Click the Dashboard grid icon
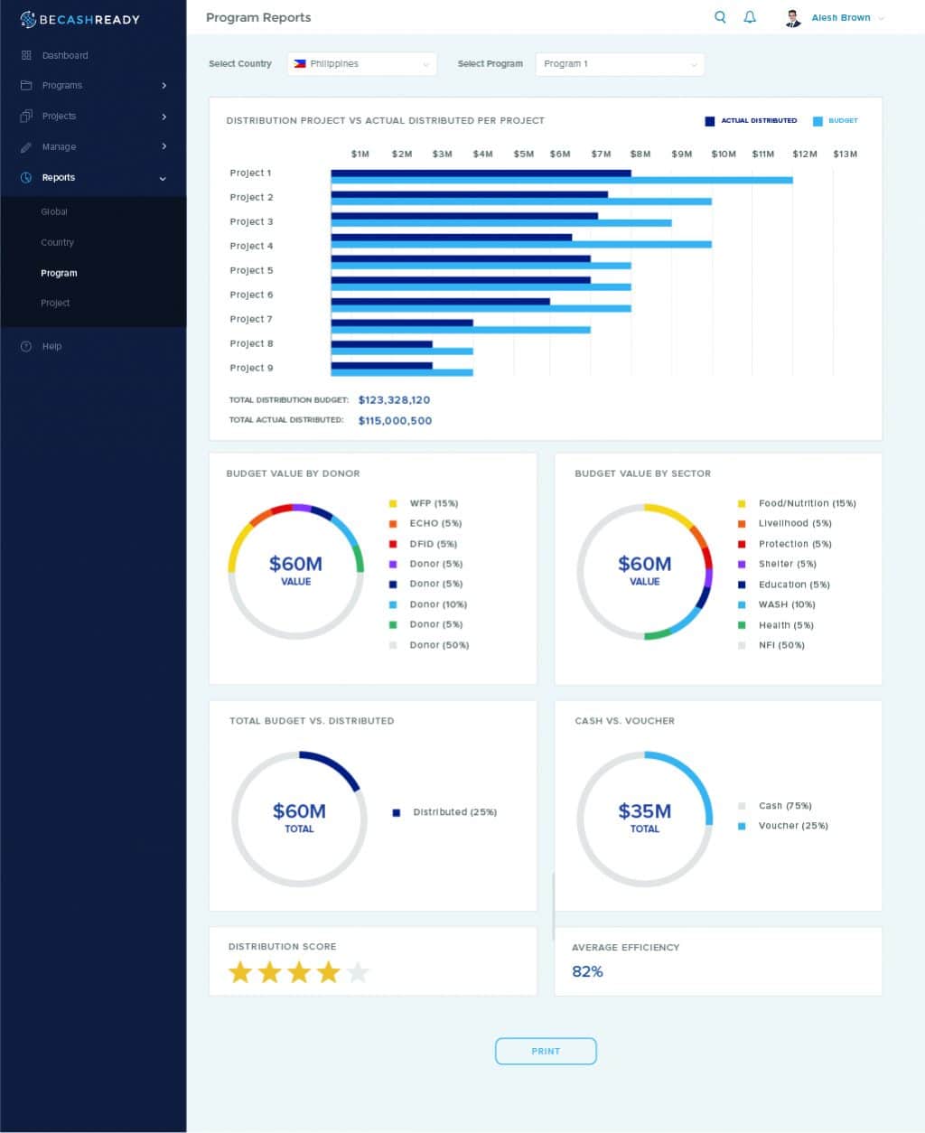Screen dimensions: 925x1133 click(26, 55)
